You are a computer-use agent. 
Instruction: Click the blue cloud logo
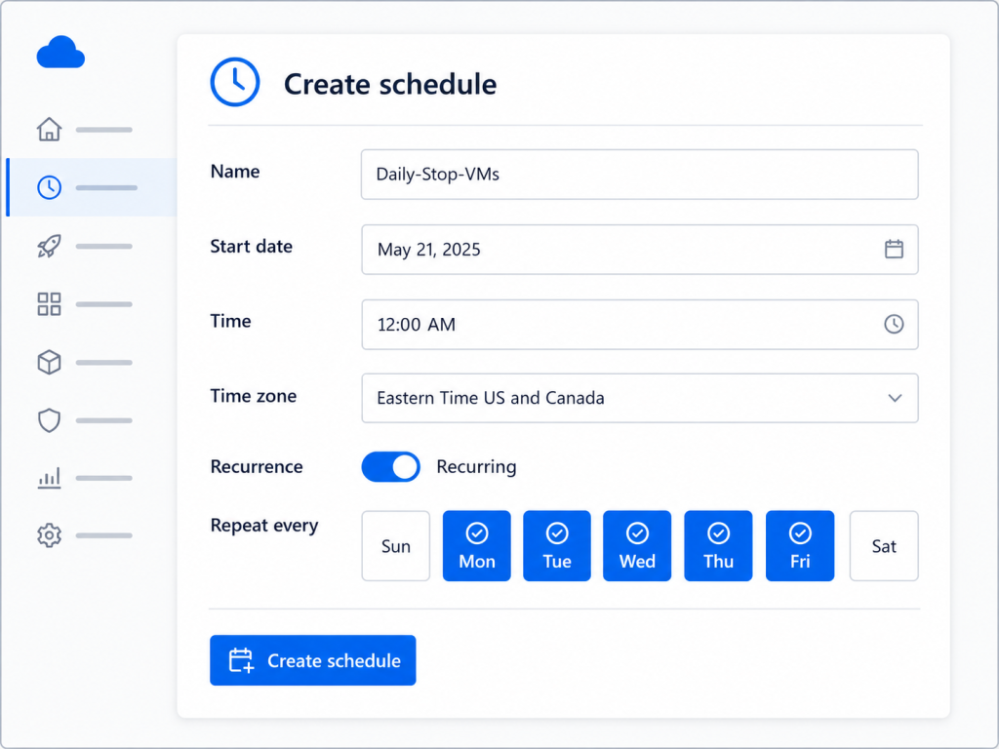(x=60, y=53)
